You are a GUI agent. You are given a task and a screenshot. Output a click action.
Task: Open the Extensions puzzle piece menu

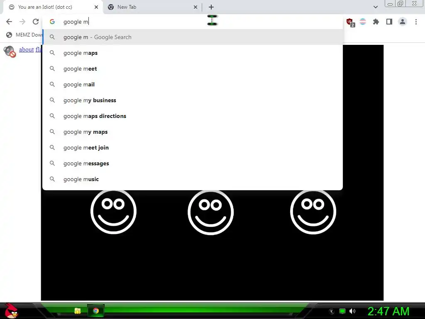click(x=376, y=22)
